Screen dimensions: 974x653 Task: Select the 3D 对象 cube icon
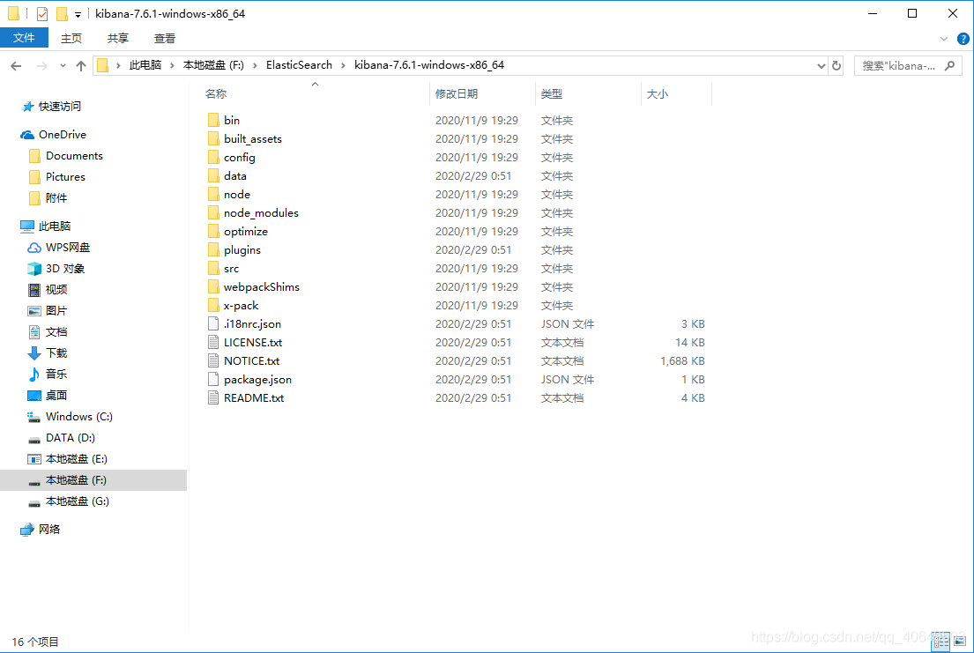34,269
